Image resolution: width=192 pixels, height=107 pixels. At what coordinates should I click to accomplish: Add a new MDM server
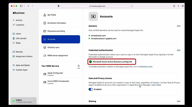tap(79, 67)
